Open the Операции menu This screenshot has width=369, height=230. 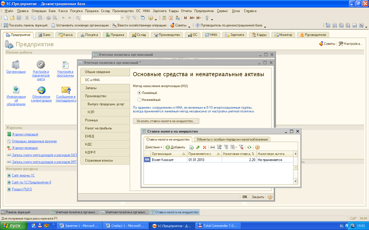click(39, 11)
